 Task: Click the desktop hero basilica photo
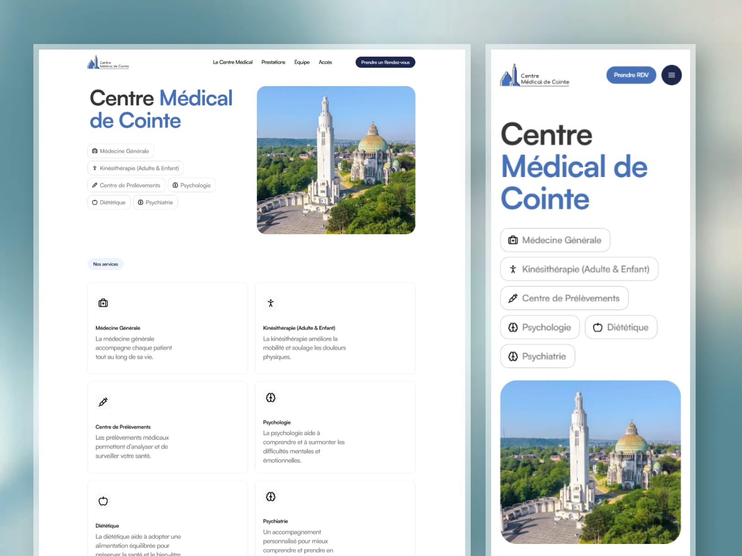[x=336, y=160]
